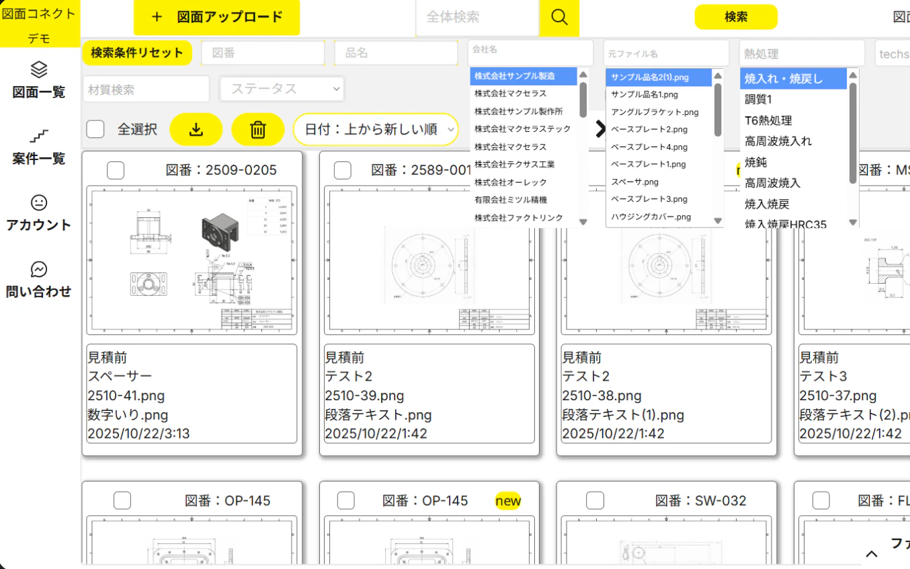
Task: Open アカウント face icon in sidebar
Action: pos(39,202)
